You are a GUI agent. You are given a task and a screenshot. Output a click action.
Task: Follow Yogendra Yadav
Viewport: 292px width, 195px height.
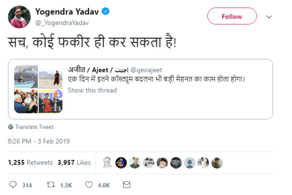tap(232, 16)
